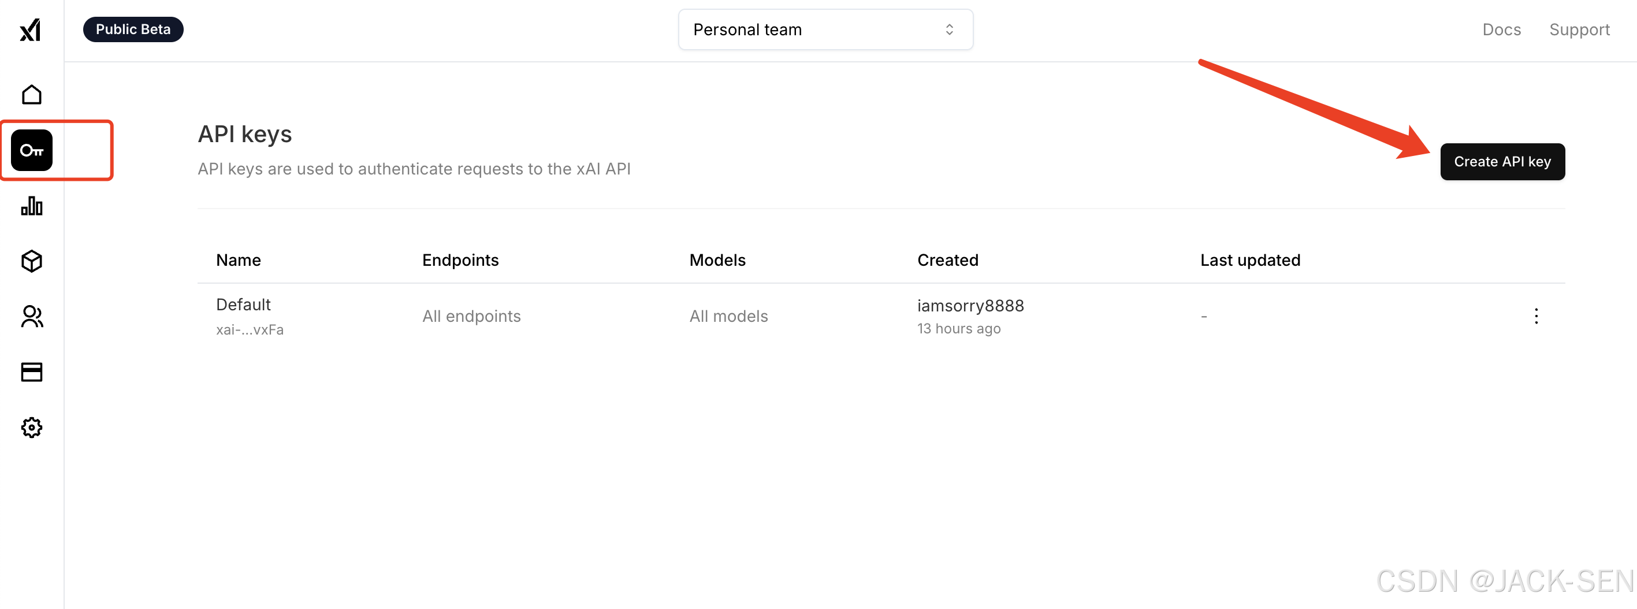Open the Support link

pyautogui.click(x=1579, y=29)
